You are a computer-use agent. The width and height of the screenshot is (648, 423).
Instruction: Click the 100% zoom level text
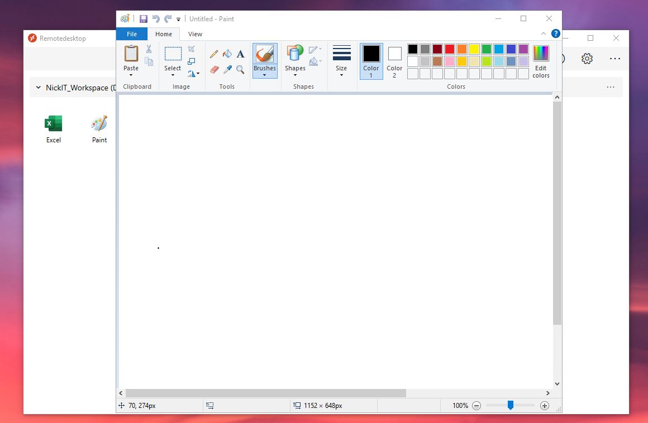click(x=460, y=406)
